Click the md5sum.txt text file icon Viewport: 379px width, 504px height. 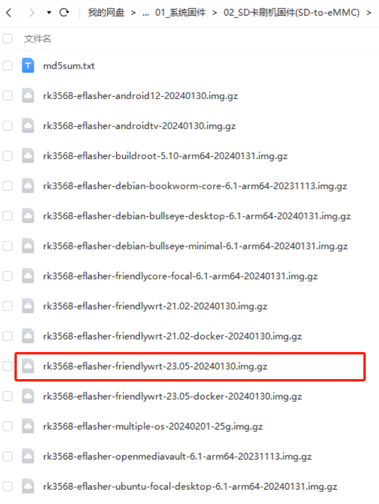click(28, 65)
